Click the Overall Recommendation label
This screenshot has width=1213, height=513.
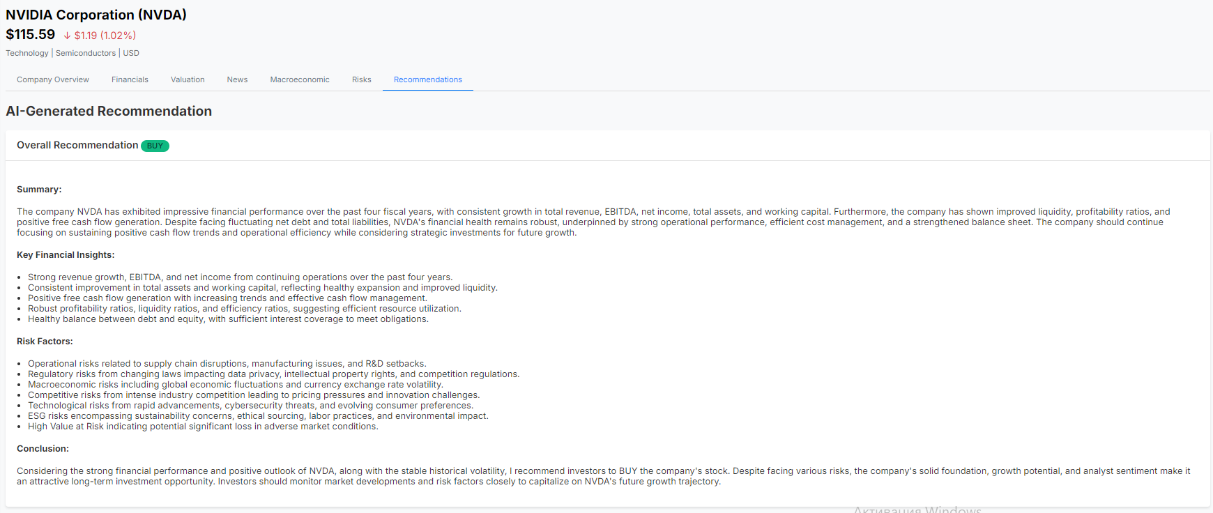pos(77,145)
